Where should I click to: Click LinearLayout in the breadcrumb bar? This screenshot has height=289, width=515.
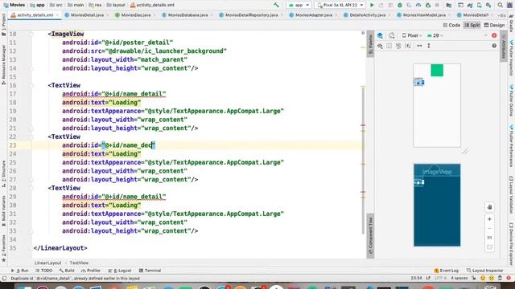[47, 263]
